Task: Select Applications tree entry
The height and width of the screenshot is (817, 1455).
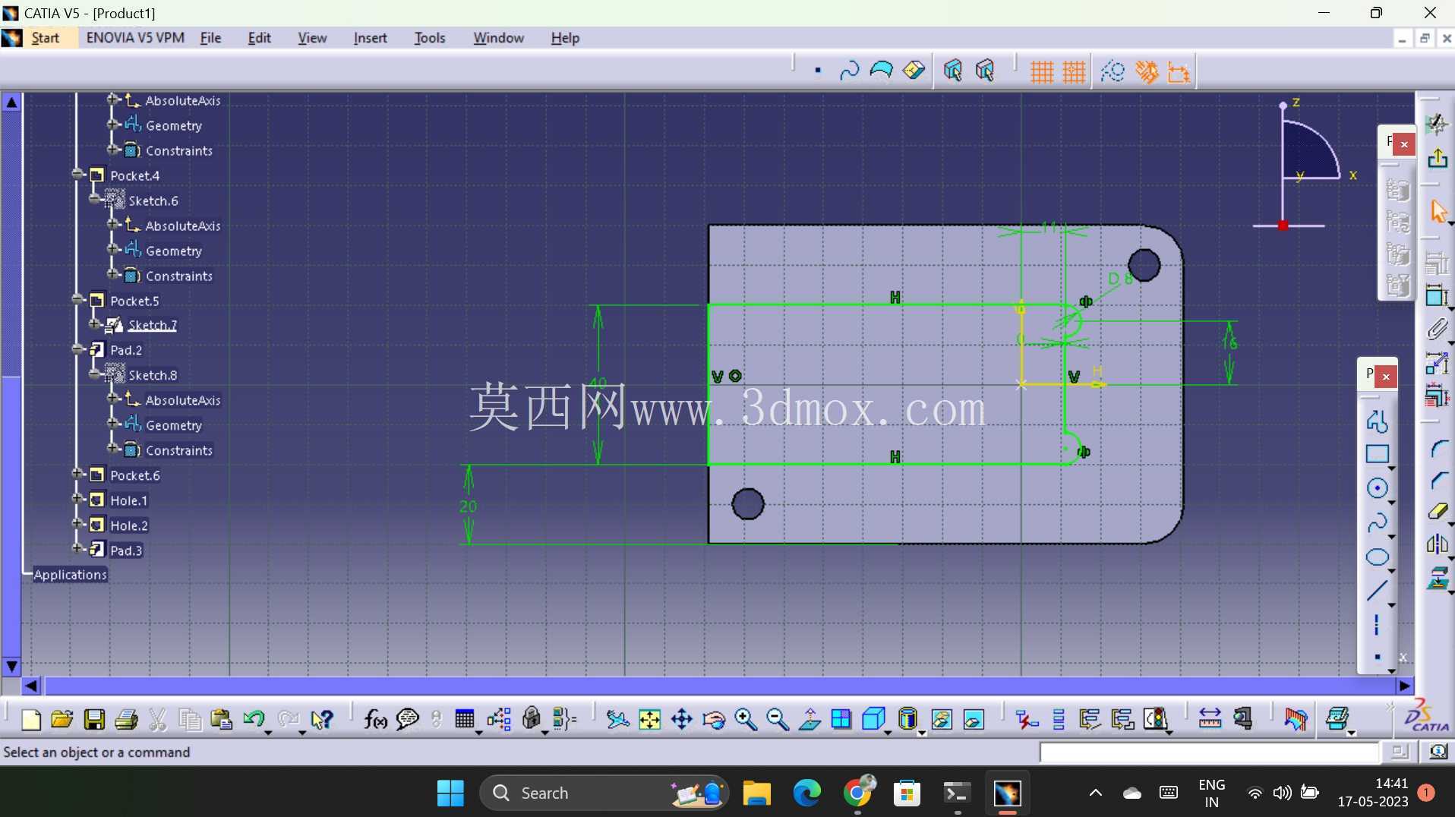Action: [x=70, y=575]
